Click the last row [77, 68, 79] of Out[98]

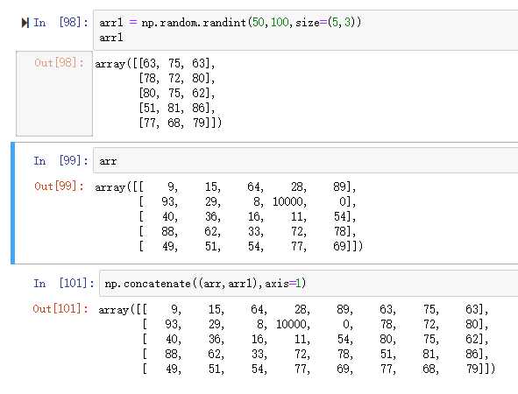181,123
